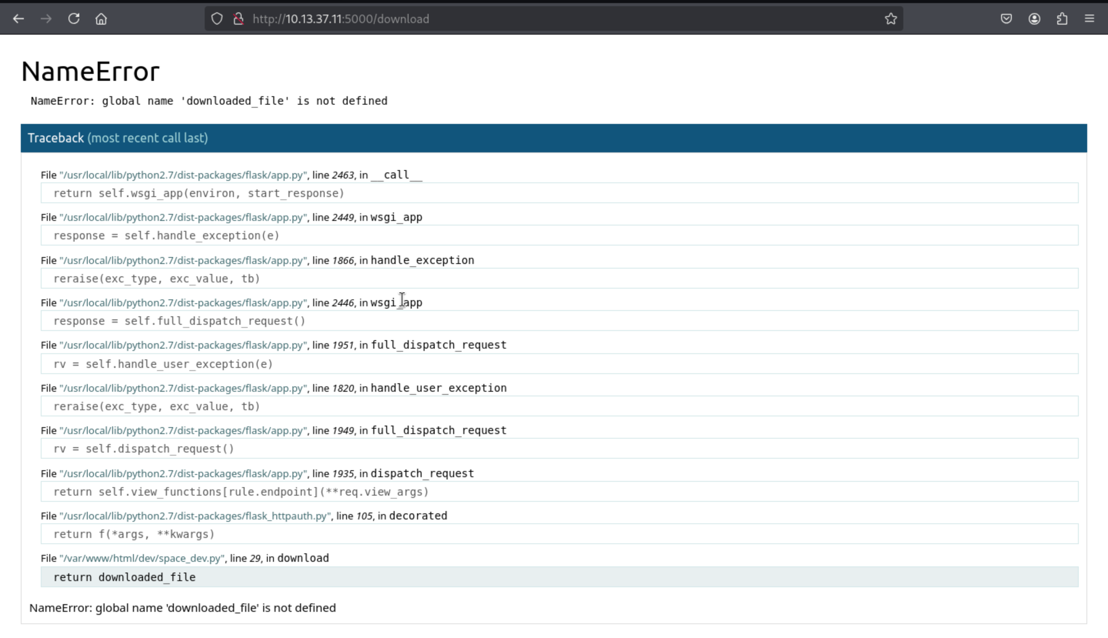Open flask/app.py link on line 2449
1108x638 pixels.
(183, 218)
